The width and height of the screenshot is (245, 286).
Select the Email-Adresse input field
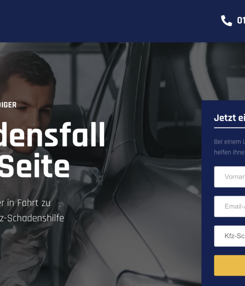tap(229, 206)
